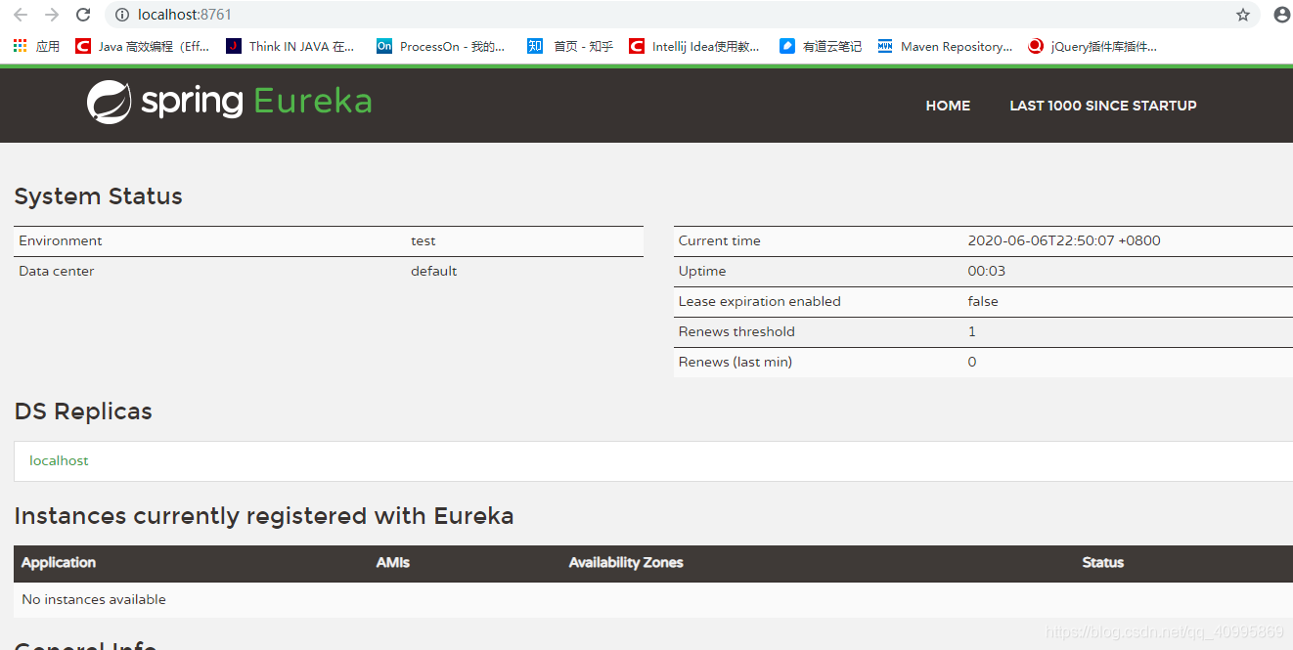Click the Availability Zones column header

[626, 562]
